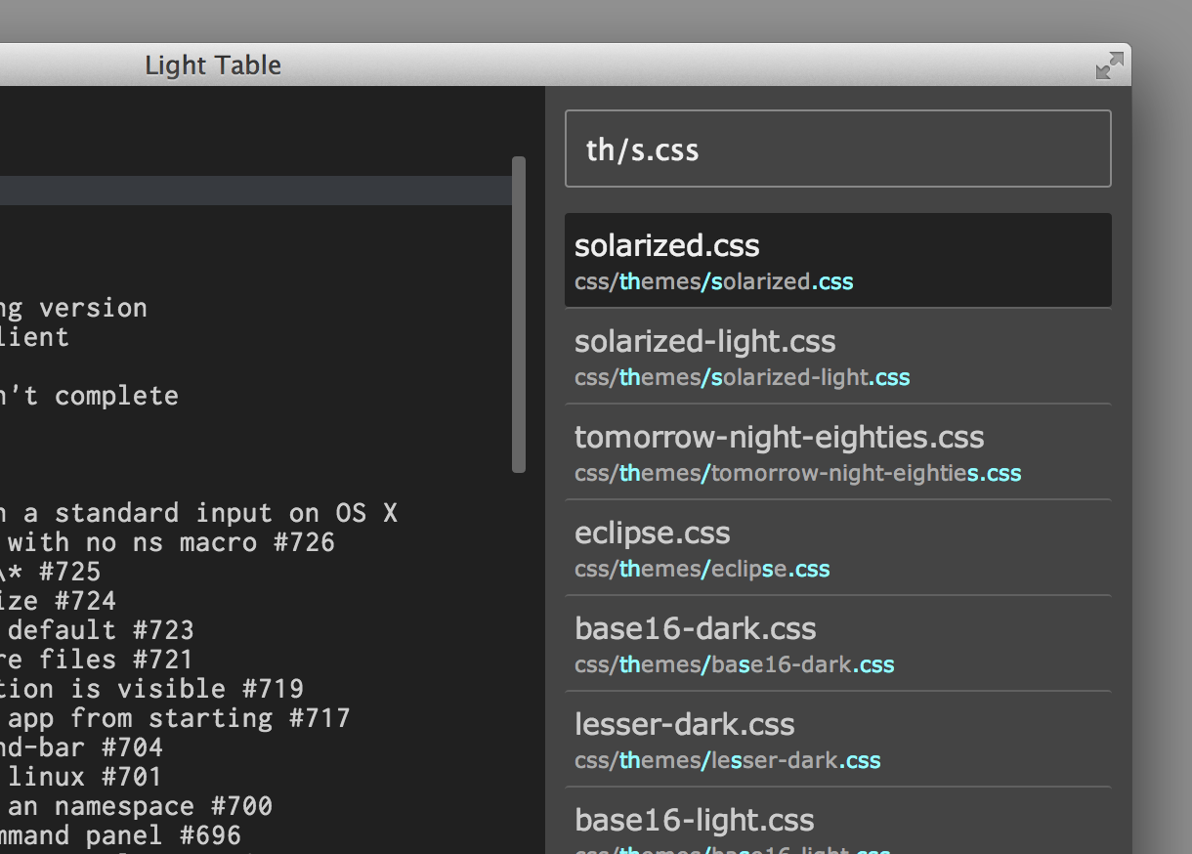Choose eclipse.css in the navigator results
The height and width of the screenshot is (854, 1192).
[837, 548]
